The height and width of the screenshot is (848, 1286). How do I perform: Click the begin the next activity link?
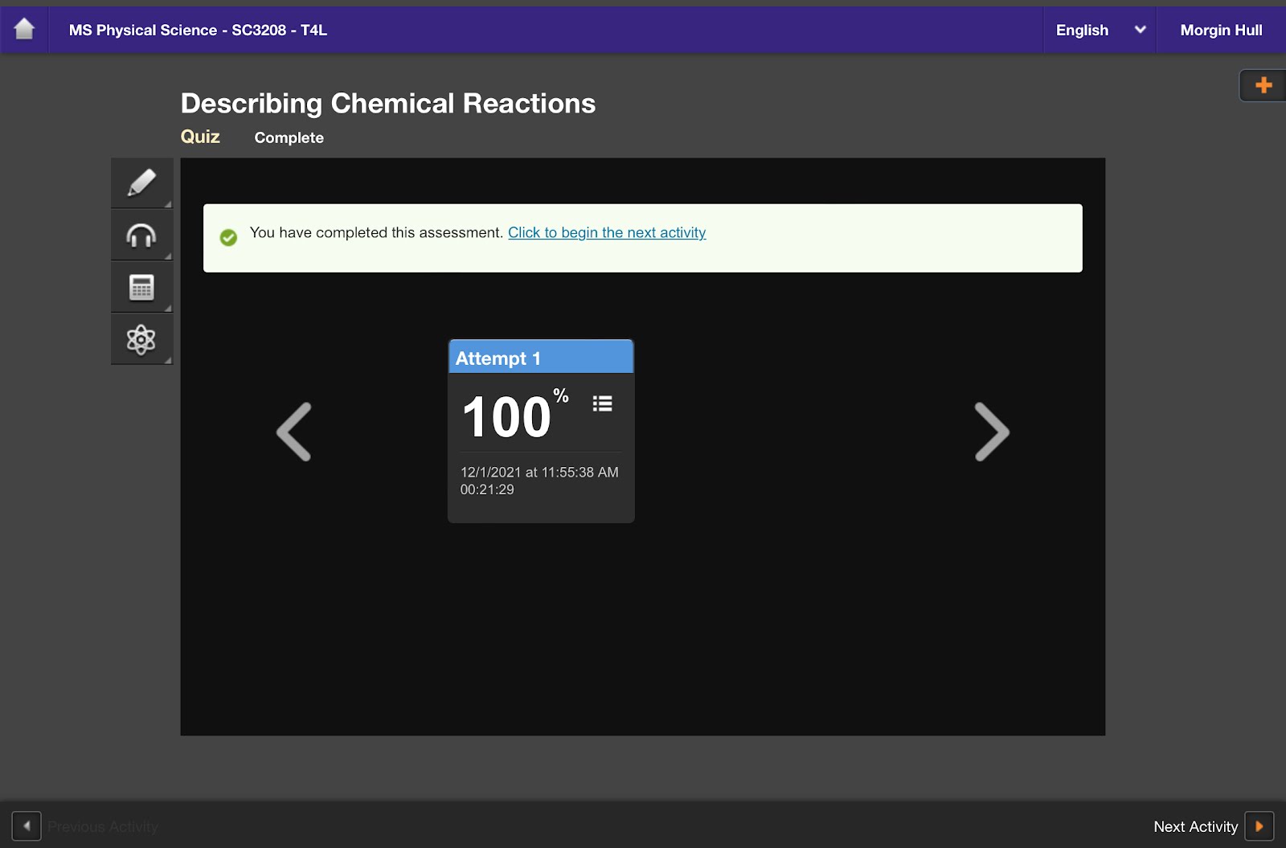(x=607, y=232)
